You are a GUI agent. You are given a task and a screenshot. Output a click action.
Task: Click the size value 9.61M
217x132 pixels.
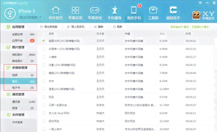(x=163, y=113)
